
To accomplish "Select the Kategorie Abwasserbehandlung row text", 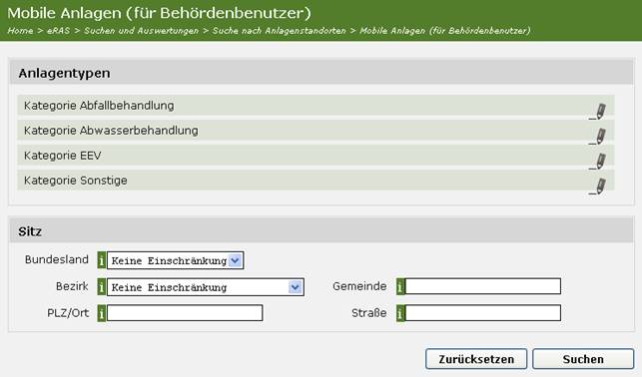I will pyautogui.click(x=111, y=131).
